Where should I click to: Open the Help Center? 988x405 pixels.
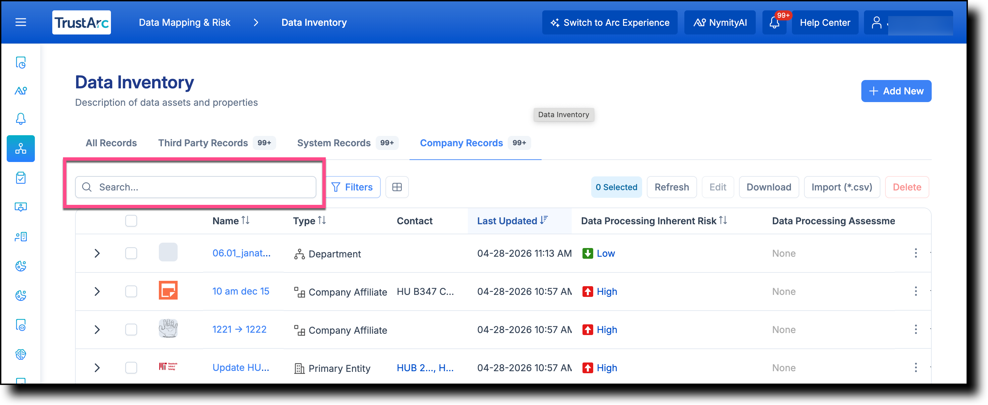(825, 22)
